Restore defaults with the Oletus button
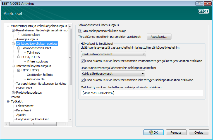This screenshot has height=140, width=213. [199, 132]
